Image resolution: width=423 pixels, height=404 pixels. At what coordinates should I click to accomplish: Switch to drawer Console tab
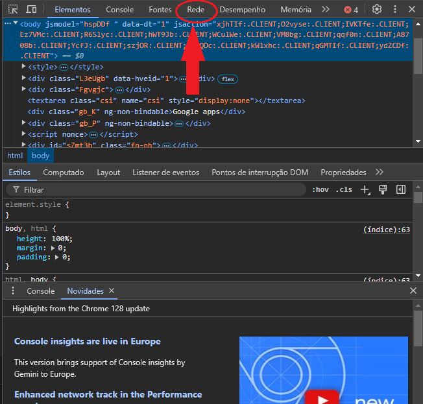(x=40, y=291)
